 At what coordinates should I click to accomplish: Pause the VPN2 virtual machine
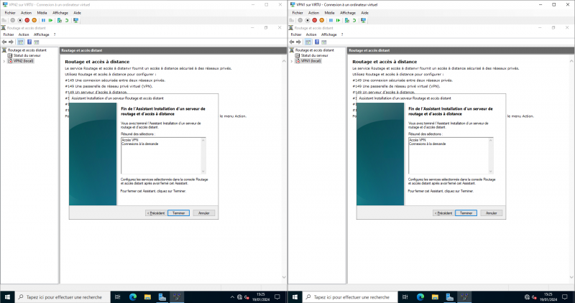(x=43, y=21)
